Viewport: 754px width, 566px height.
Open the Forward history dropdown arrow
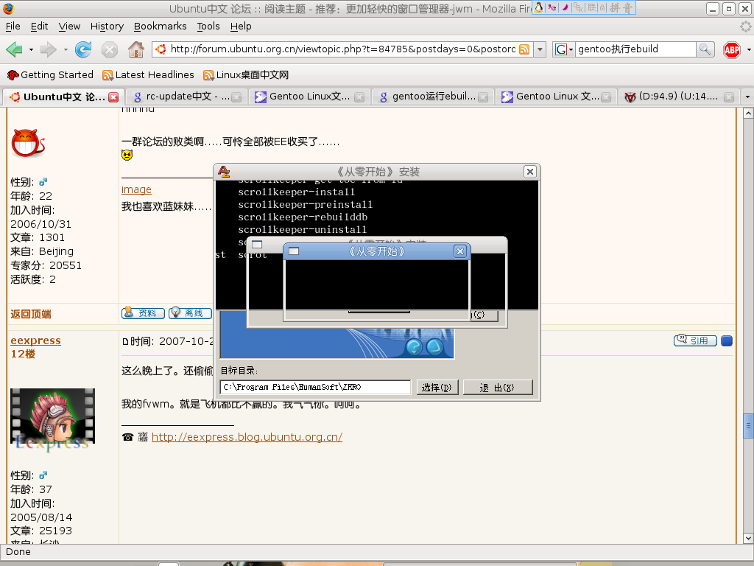(x=66, y=49)
